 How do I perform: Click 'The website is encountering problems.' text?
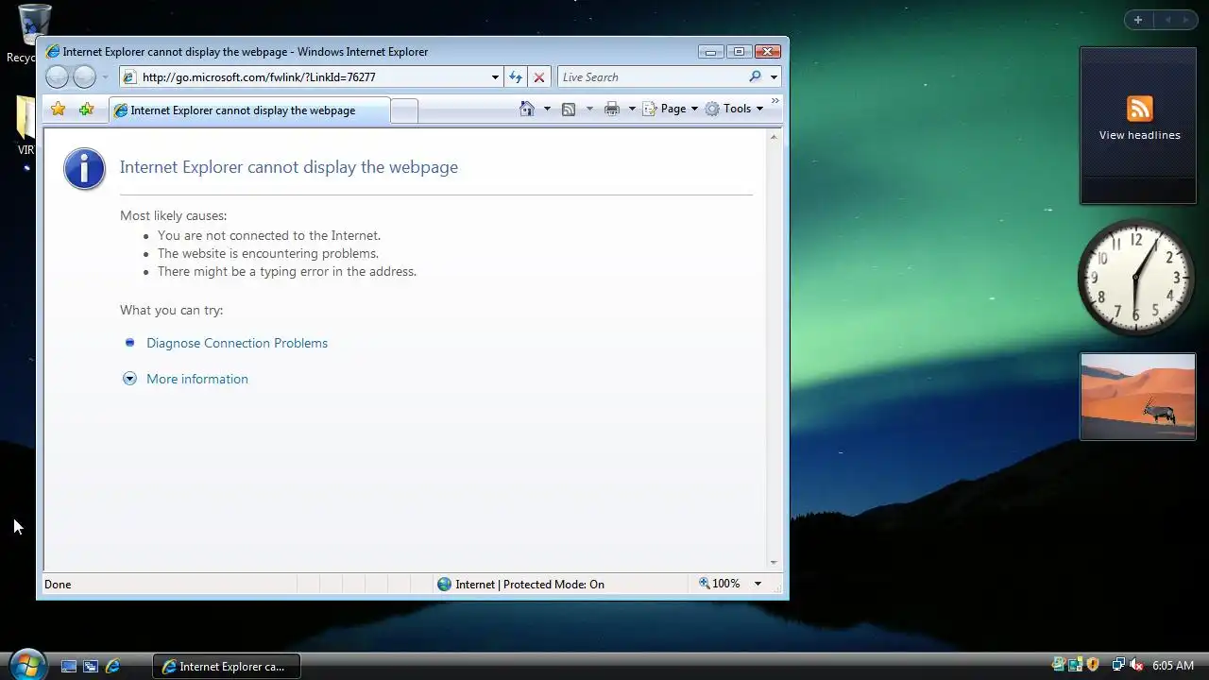(x=268, y=253)
